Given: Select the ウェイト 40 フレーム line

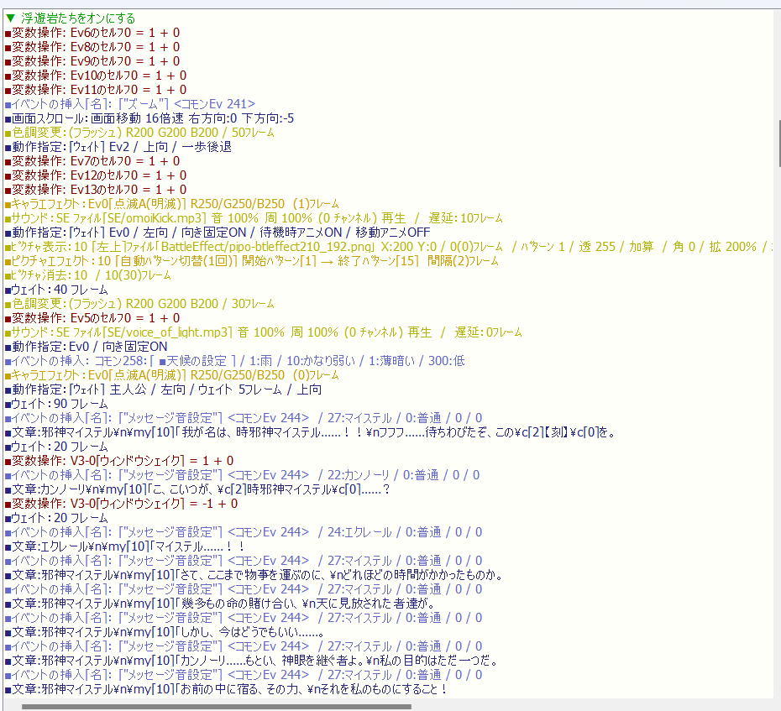Looking at the screenshot, I should tap(57, 290).
